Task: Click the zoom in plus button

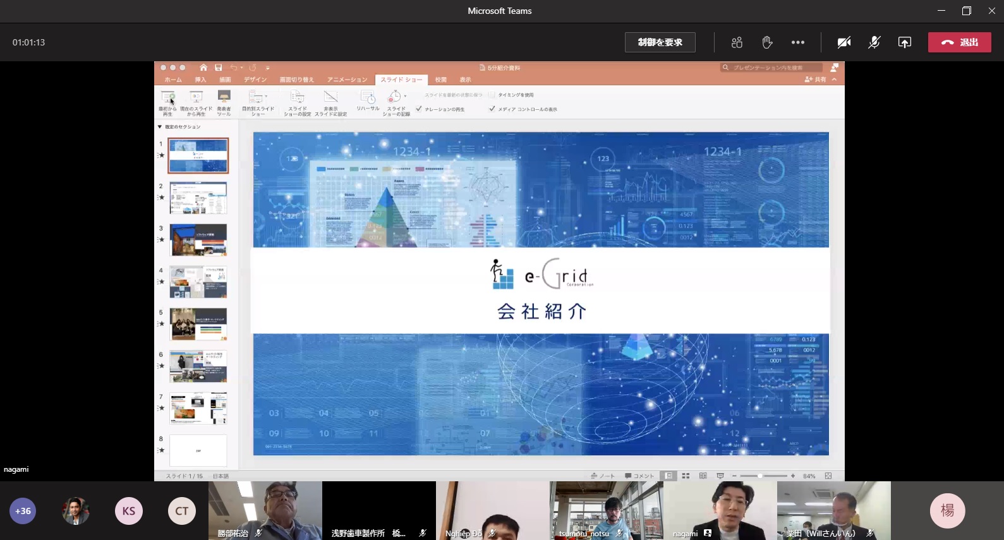Action: click(x=793, y=476)
